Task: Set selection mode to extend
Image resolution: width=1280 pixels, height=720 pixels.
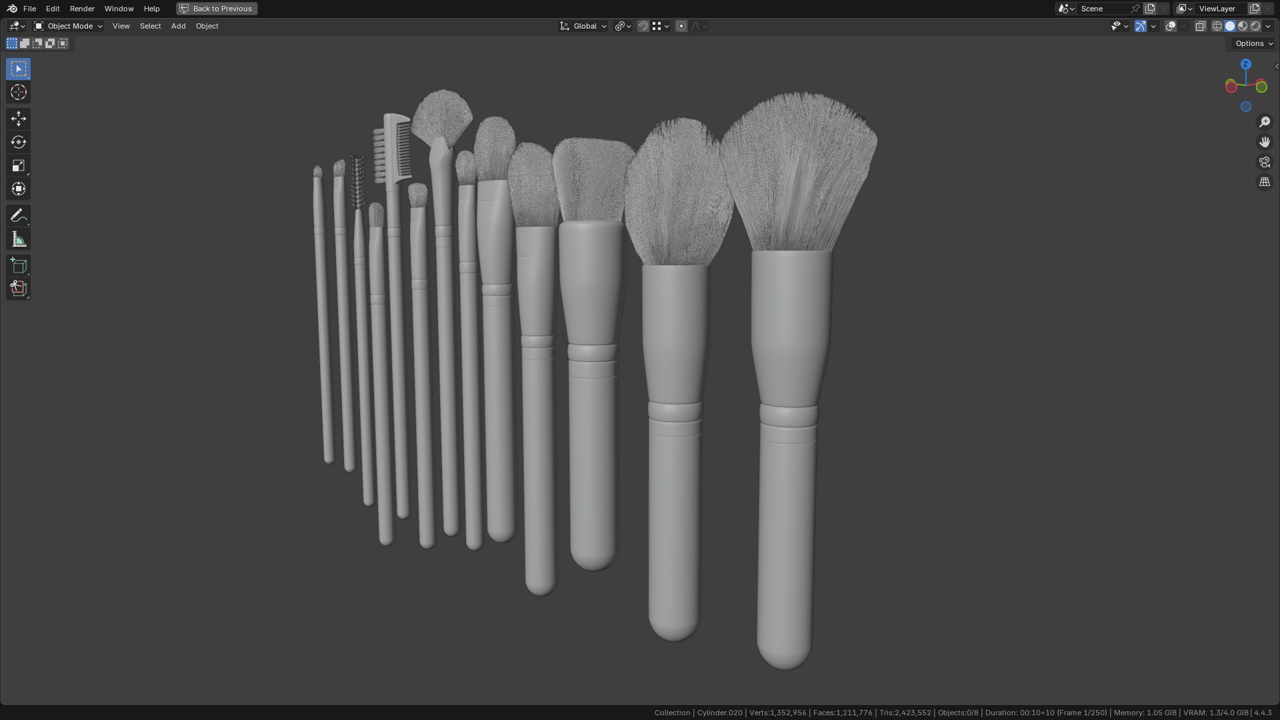Action: [x=25, y=43]
